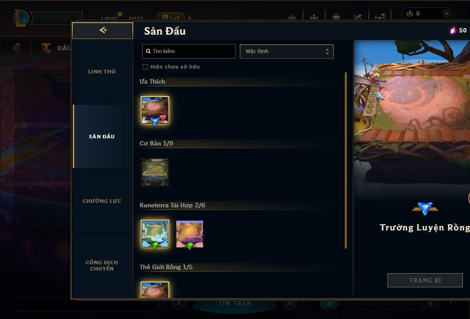Select the favorite arena with the heart
470x319 pixels.
[x=155, y=110]
